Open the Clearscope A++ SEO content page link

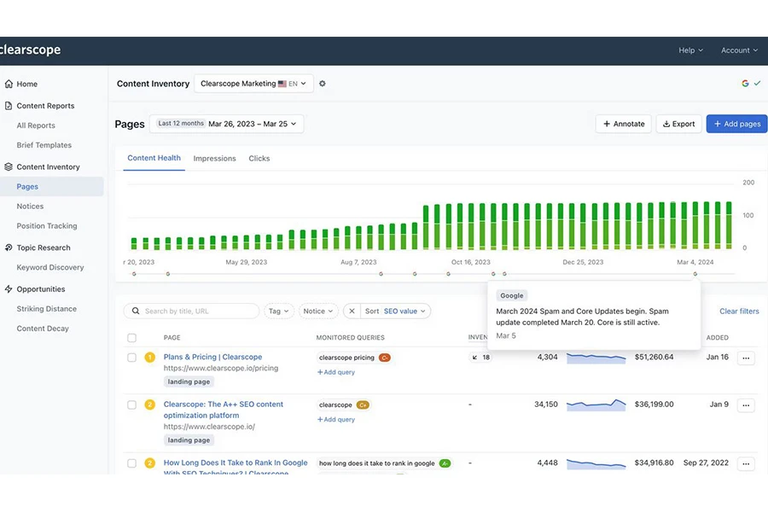pyautogui.click(x=224, y=410)
